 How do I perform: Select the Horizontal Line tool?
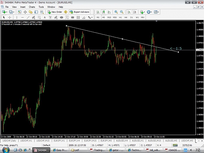(23, 17)
